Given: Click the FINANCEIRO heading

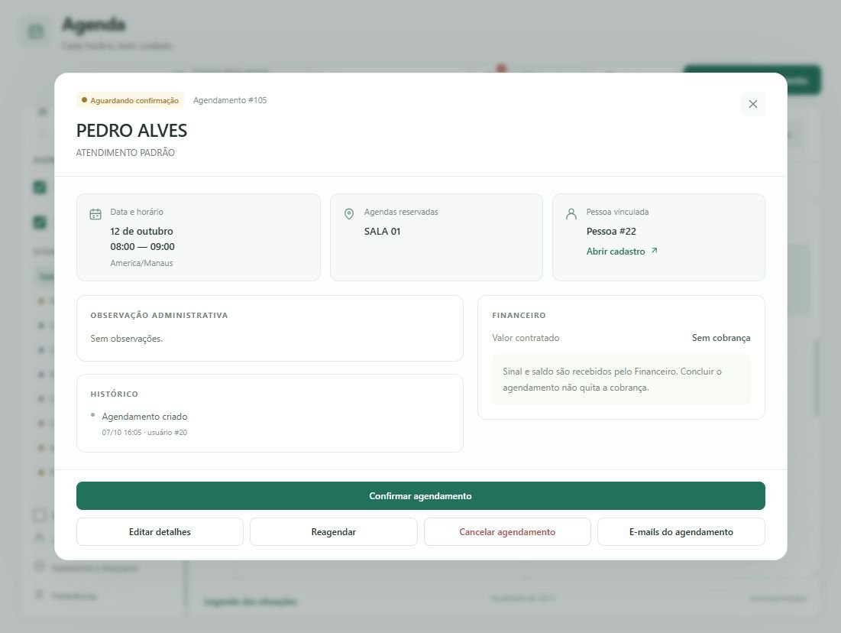Looking at the screenshot, I should [x=519, y=315].
